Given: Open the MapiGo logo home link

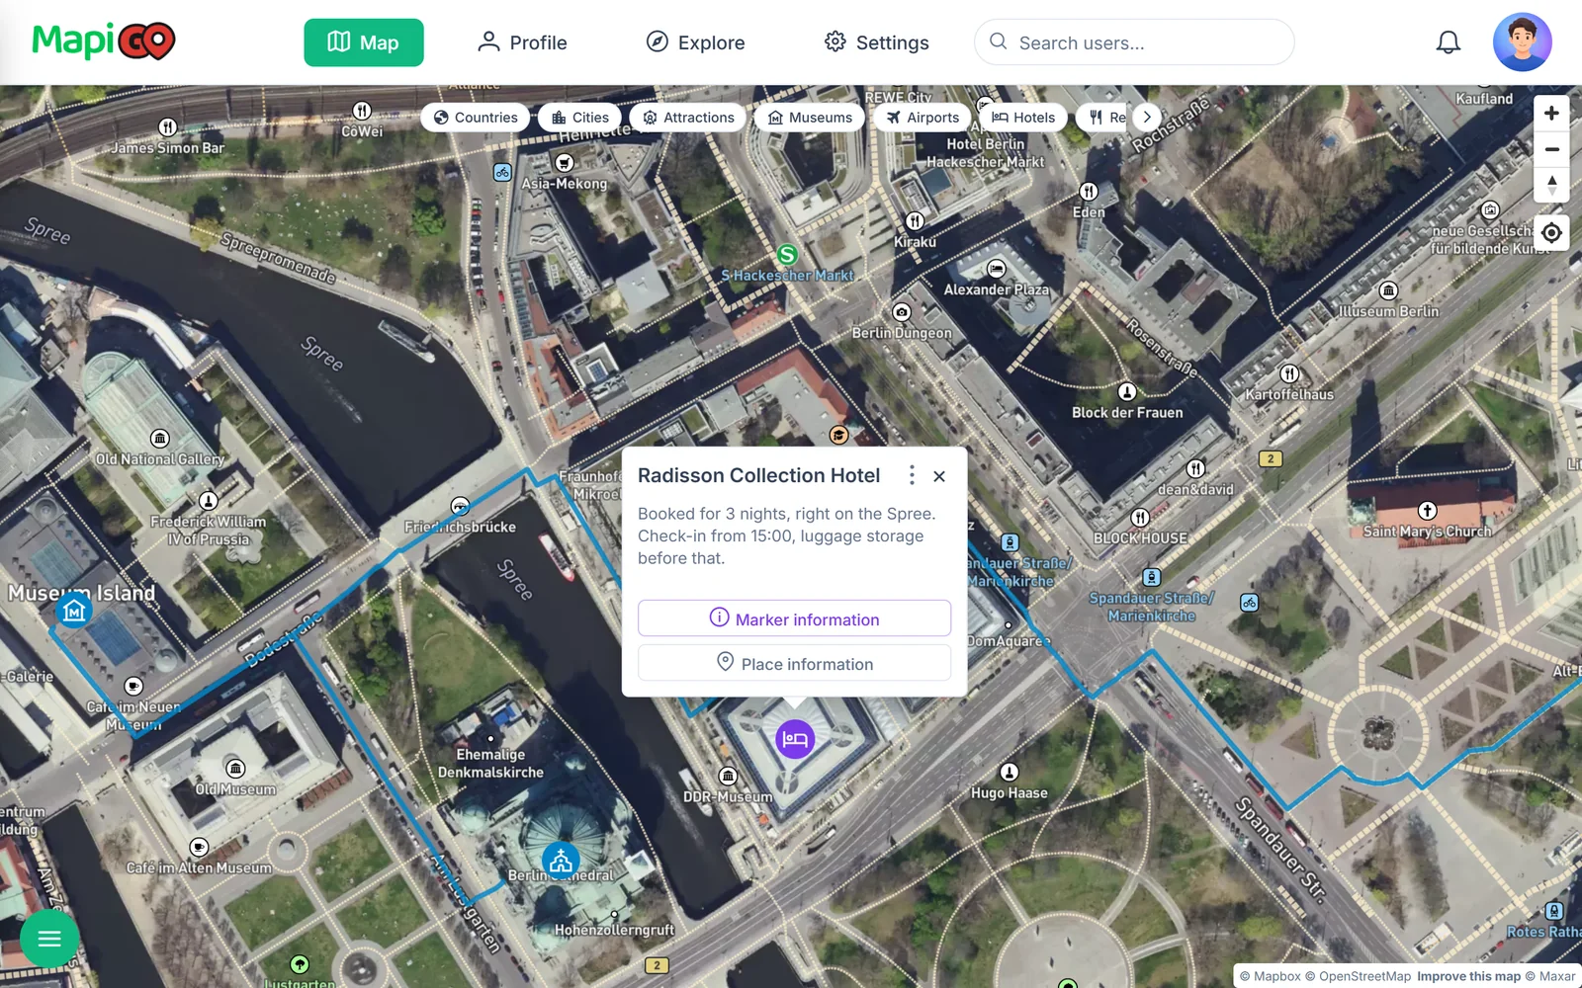Looking at the screenshot, I should [104, 41].
